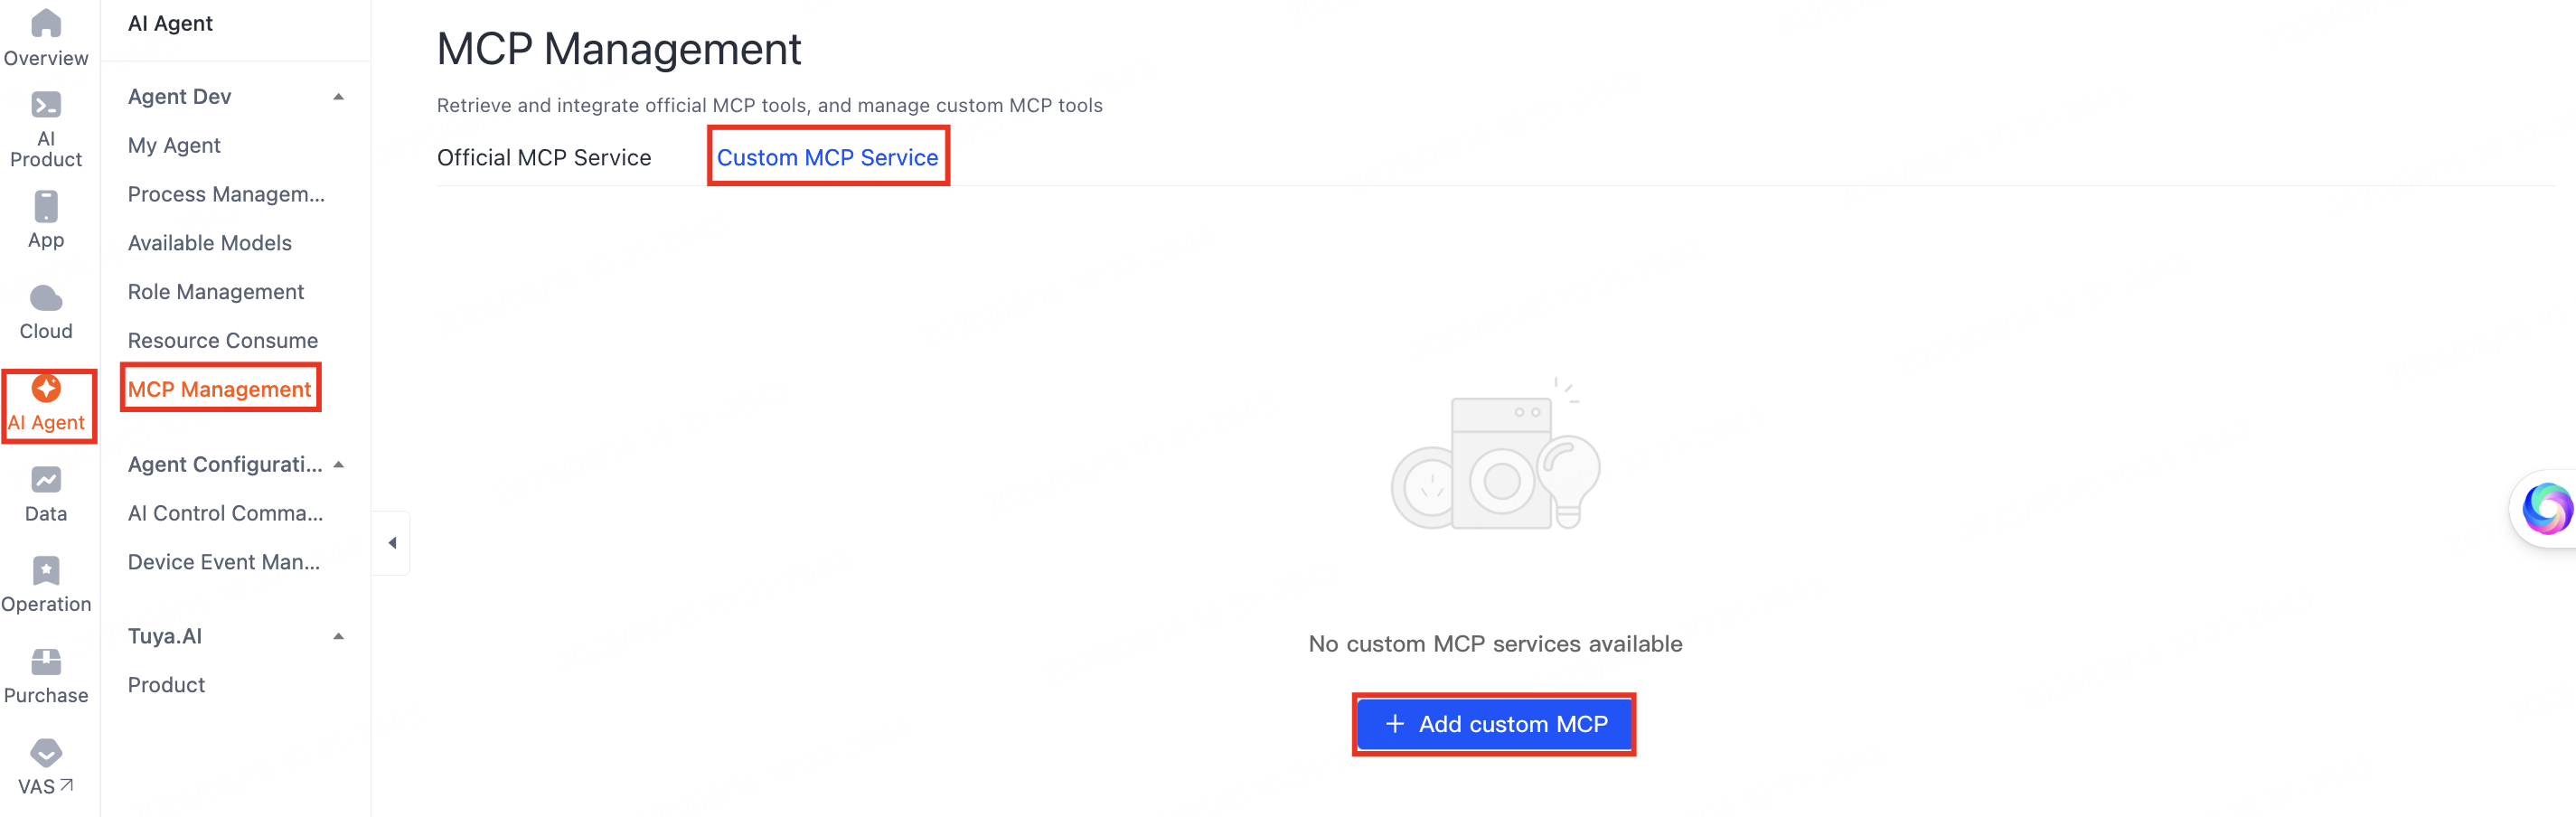Collapse the Tuya.AI section arrow

point(339,637)
